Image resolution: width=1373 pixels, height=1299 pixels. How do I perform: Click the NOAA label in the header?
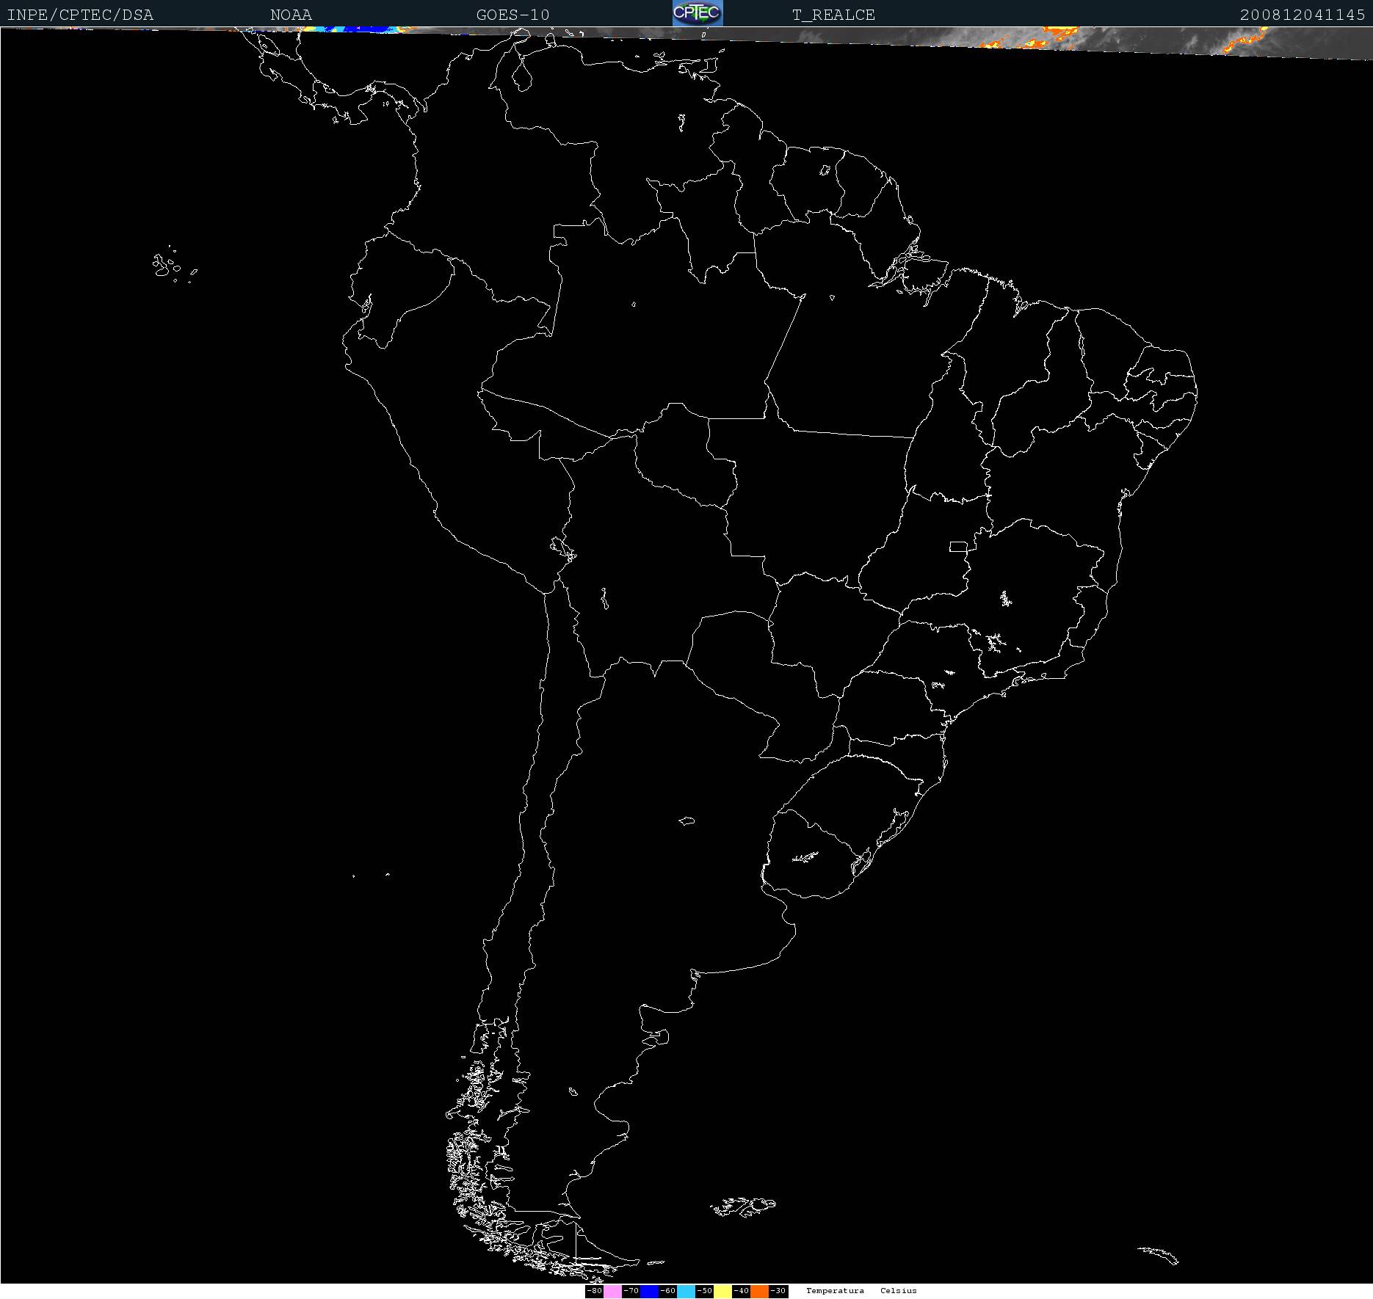(291, 15)
